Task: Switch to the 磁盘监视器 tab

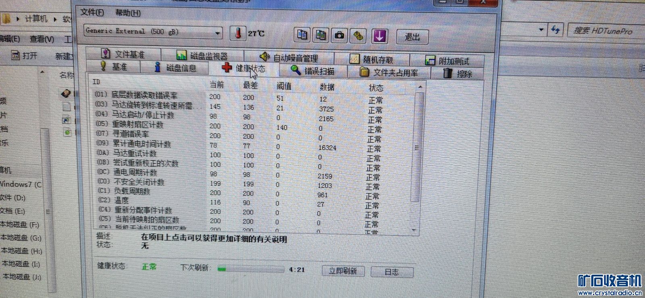Action: point(202,55)
